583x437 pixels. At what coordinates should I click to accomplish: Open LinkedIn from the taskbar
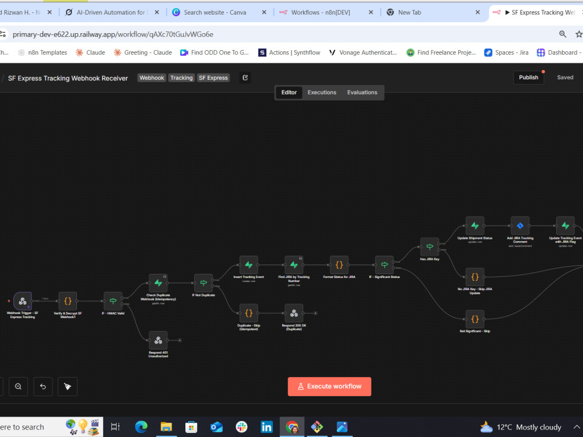click(x=266, y=427)
